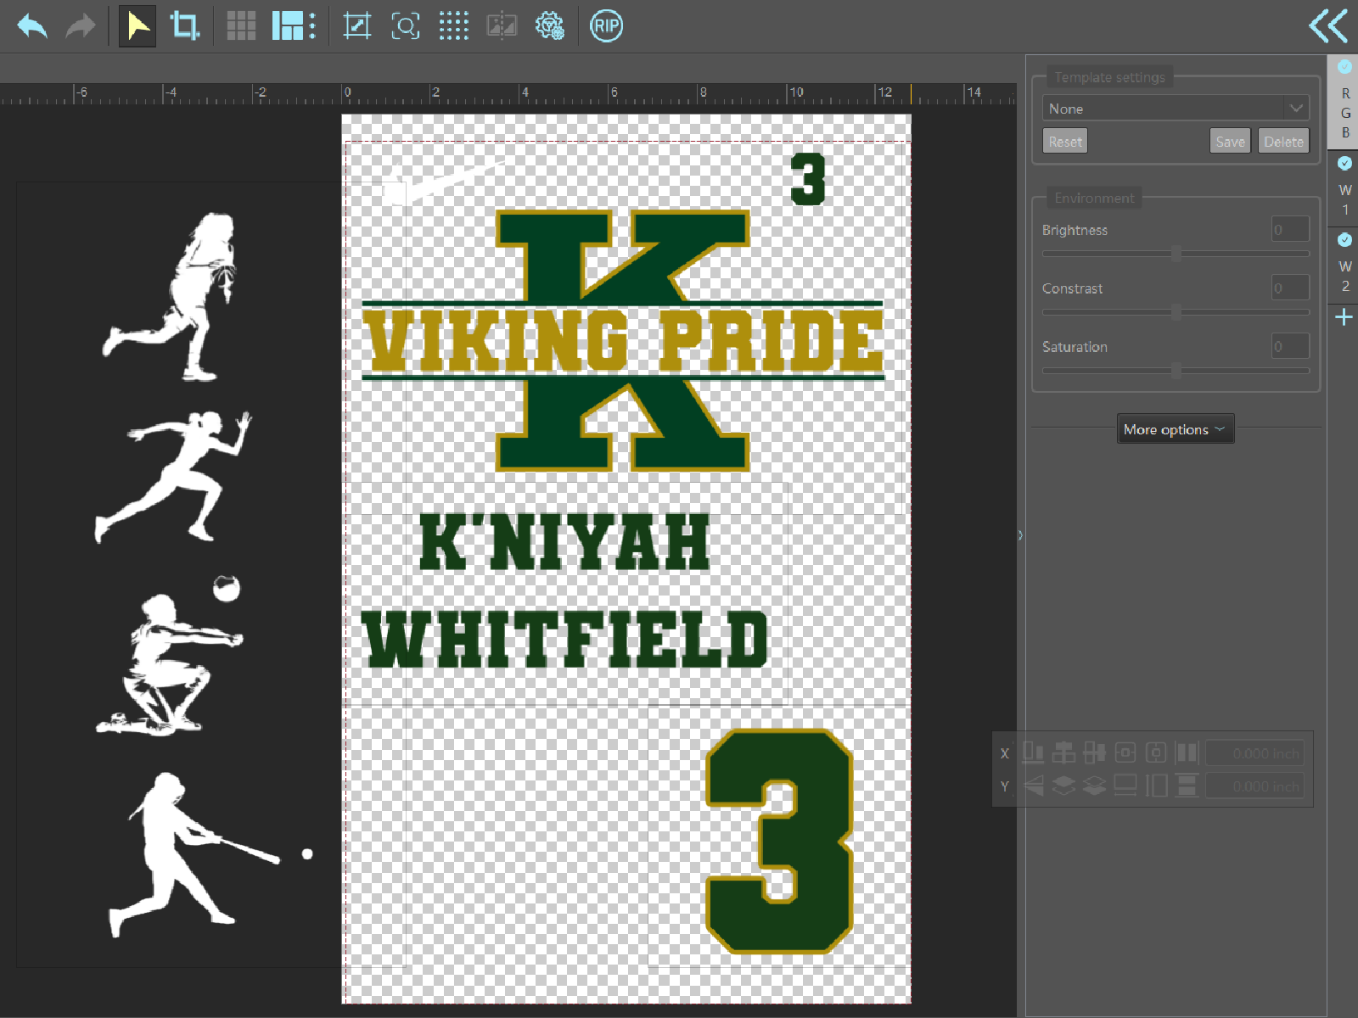1358x1018 pixels.
Task: Open the gear print settings icon
Action: coord(550,26)
